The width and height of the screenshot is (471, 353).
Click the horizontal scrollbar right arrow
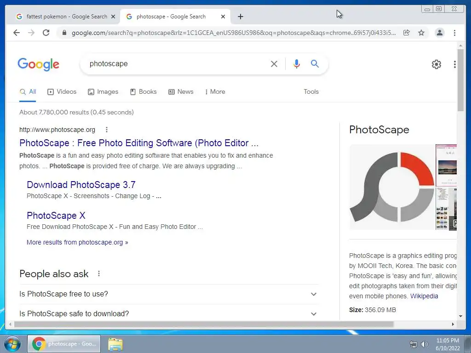point(453,324)
